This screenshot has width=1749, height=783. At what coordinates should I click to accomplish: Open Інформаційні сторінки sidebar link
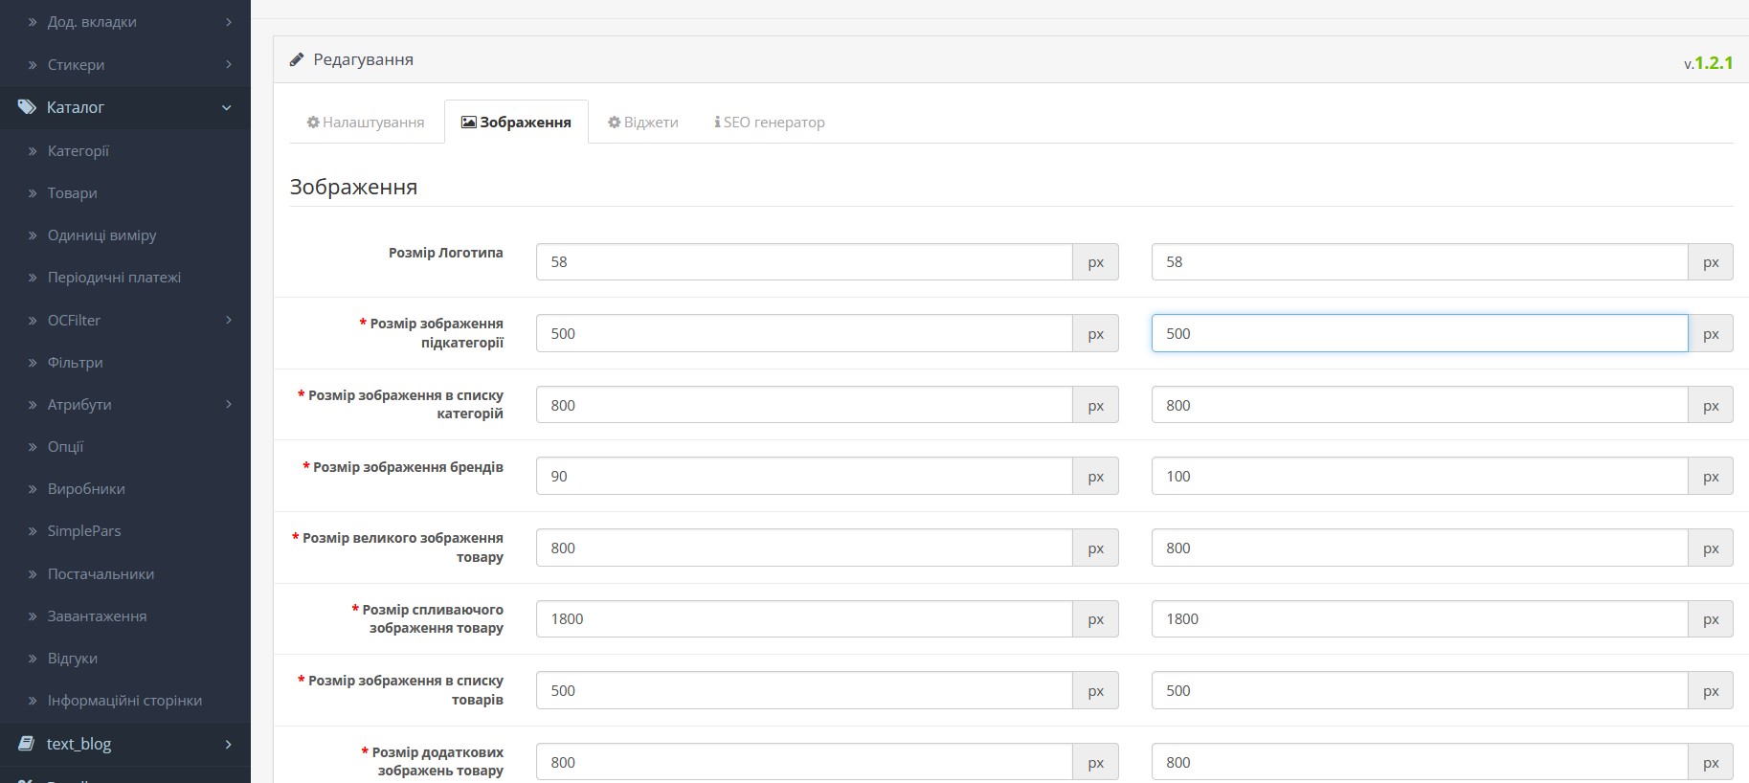click(x=124, y=701)
